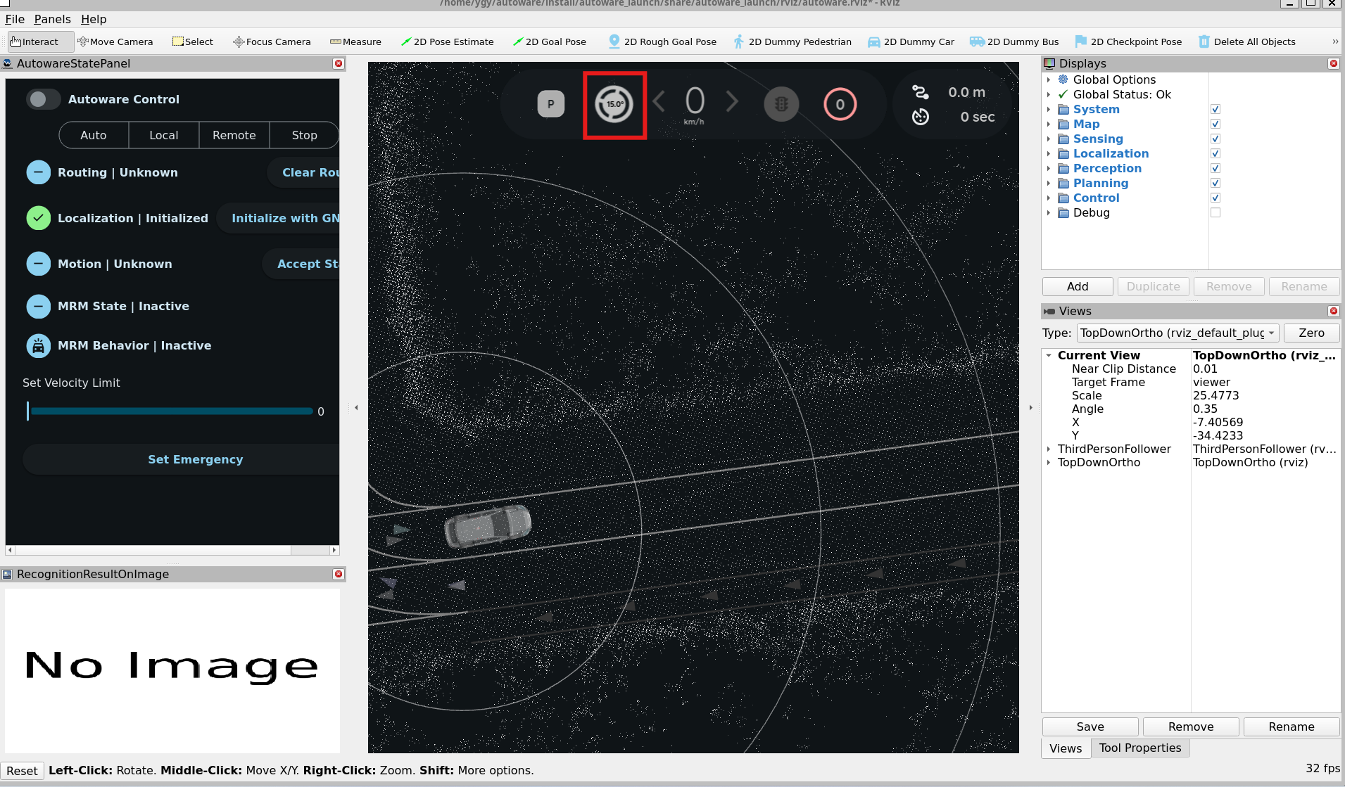
Task: Select 2D Pose Estimate tool
Action: coord(447,41)
